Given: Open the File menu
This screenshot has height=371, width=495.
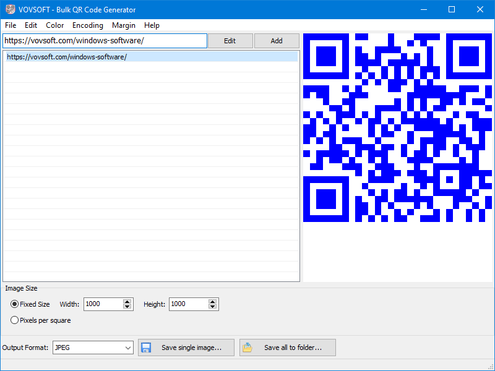Looking at the screenshot, I should (x=10, y=25).
